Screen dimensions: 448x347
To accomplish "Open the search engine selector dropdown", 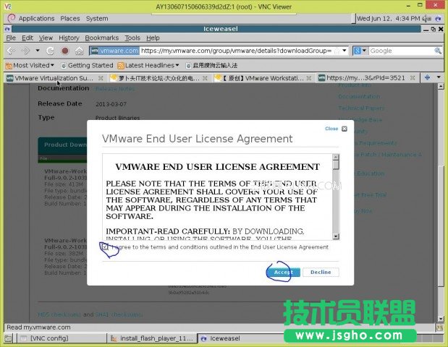I will (360, 51).
